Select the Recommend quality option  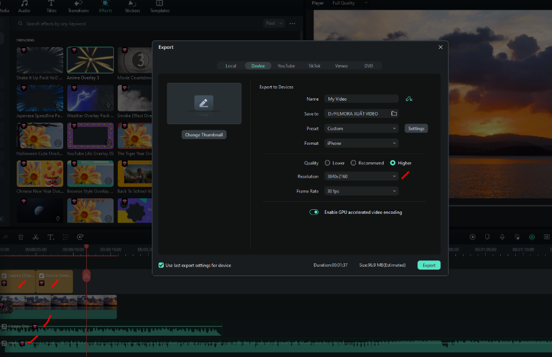click(354, 163)
